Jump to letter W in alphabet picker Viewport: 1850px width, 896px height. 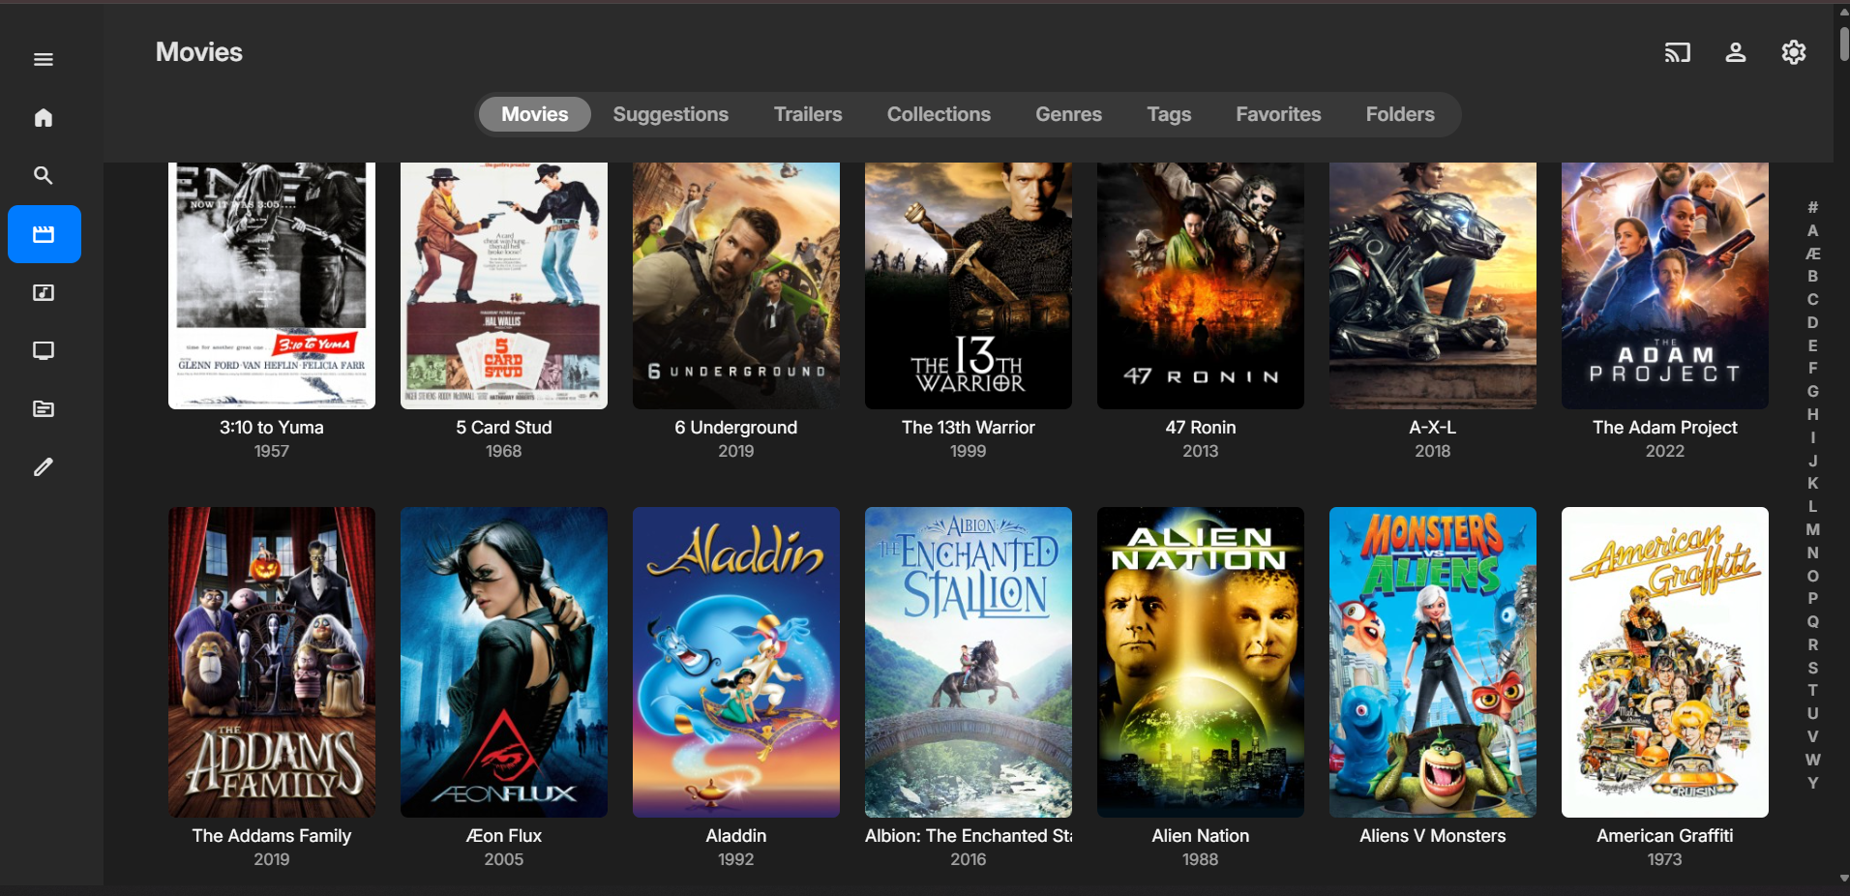(1813, 760)
